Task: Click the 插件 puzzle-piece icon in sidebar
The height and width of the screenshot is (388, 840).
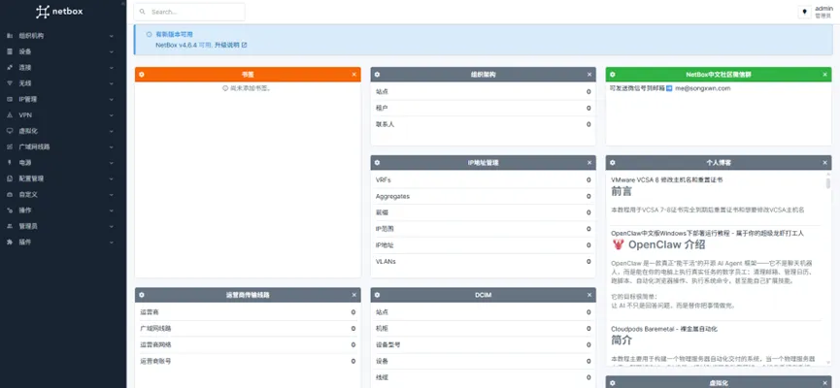Action: (10, 242)
